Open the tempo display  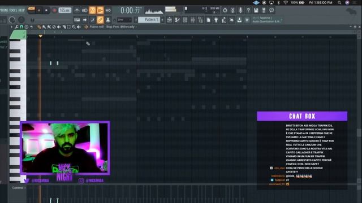pos(65,10)
